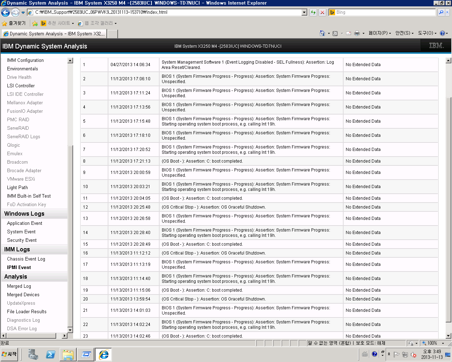Open the LSI Controller sidebar link
The width and height of the screenshot is (452, 362).
[21, 86]
